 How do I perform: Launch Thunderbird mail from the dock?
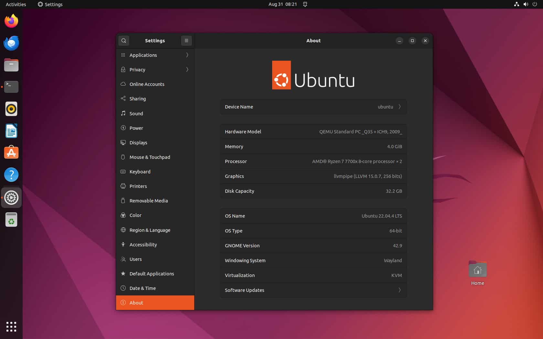click(11, 43)
